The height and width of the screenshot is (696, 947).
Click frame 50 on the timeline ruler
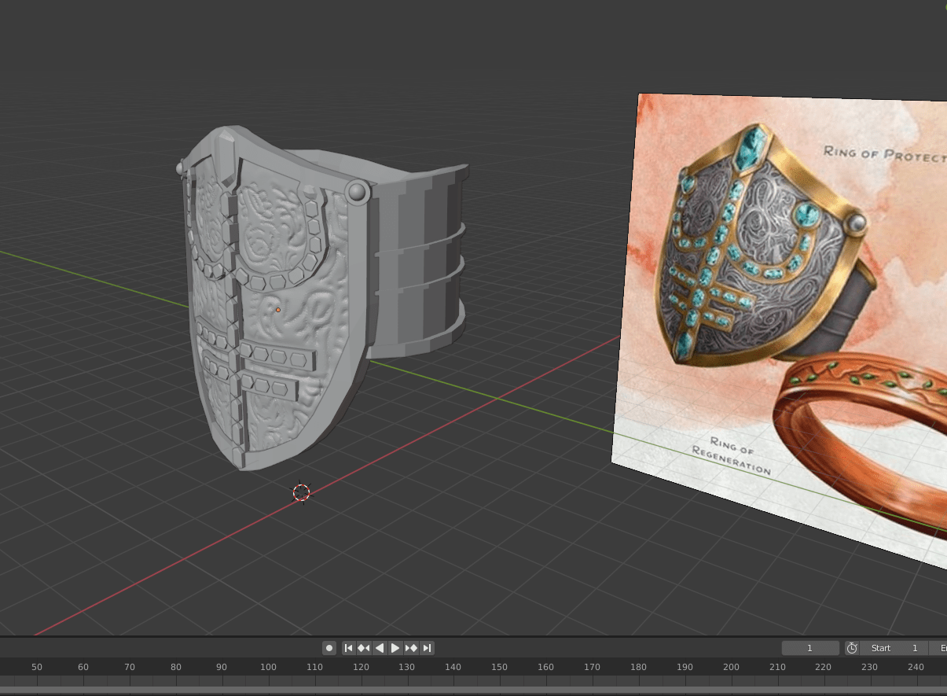click(37, 667)
